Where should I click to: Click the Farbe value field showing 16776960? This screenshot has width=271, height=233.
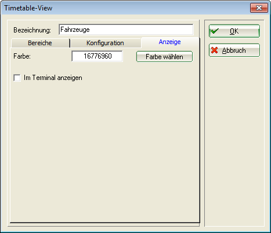97,56
